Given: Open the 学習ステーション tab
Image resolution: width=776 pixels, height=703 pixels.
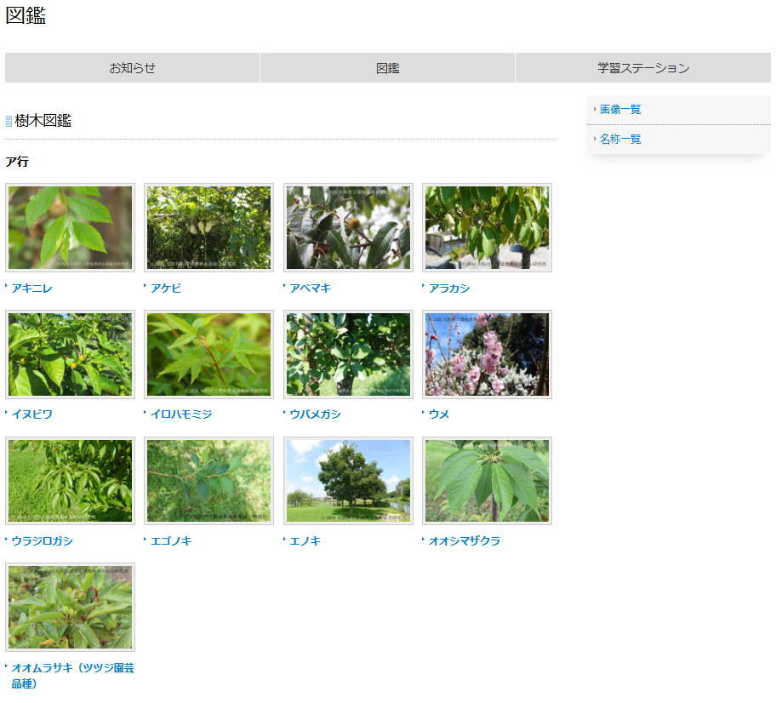Looking at the screenshot, I should tap(642, 68).
